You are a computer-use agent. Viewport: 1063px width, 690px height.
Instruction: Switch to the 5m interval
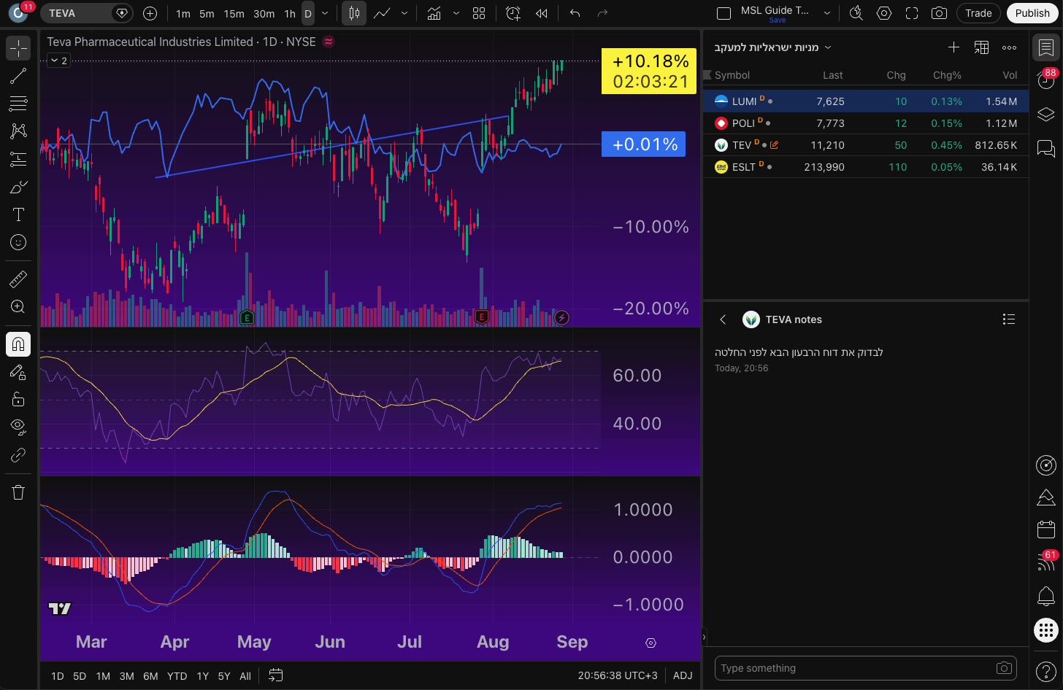[x=207, y=13]
